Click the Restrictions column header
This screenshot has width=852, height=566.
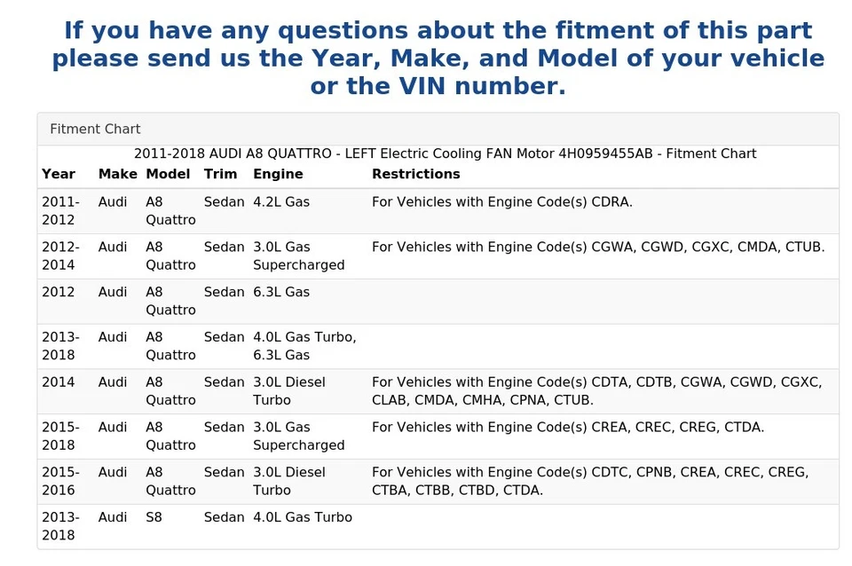tap(415, 174)
